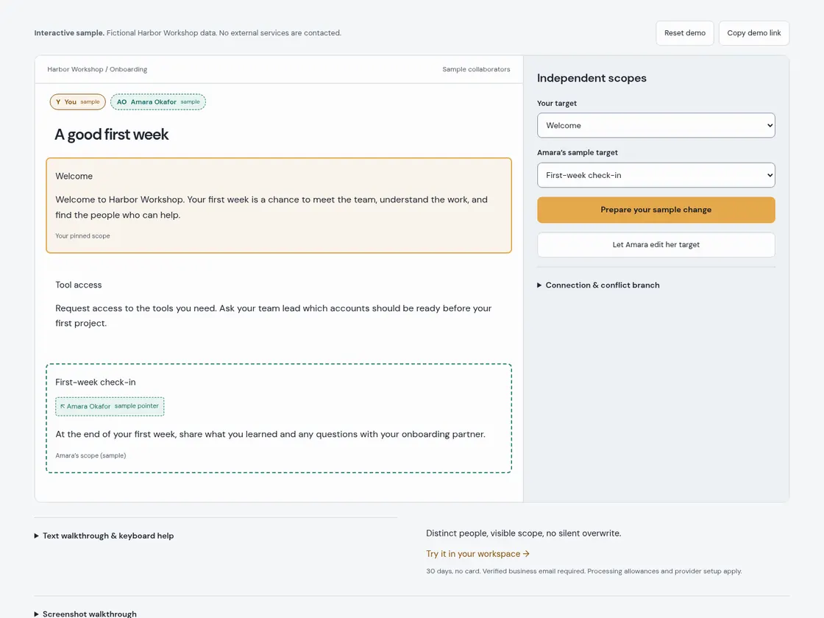Click Let Amara edit her target
The image size is (824, 618).
[x=656, y=245]
